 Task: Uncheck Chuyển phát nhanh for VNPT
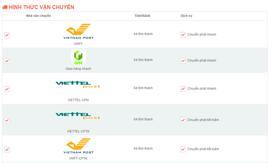tap(183, 35)
